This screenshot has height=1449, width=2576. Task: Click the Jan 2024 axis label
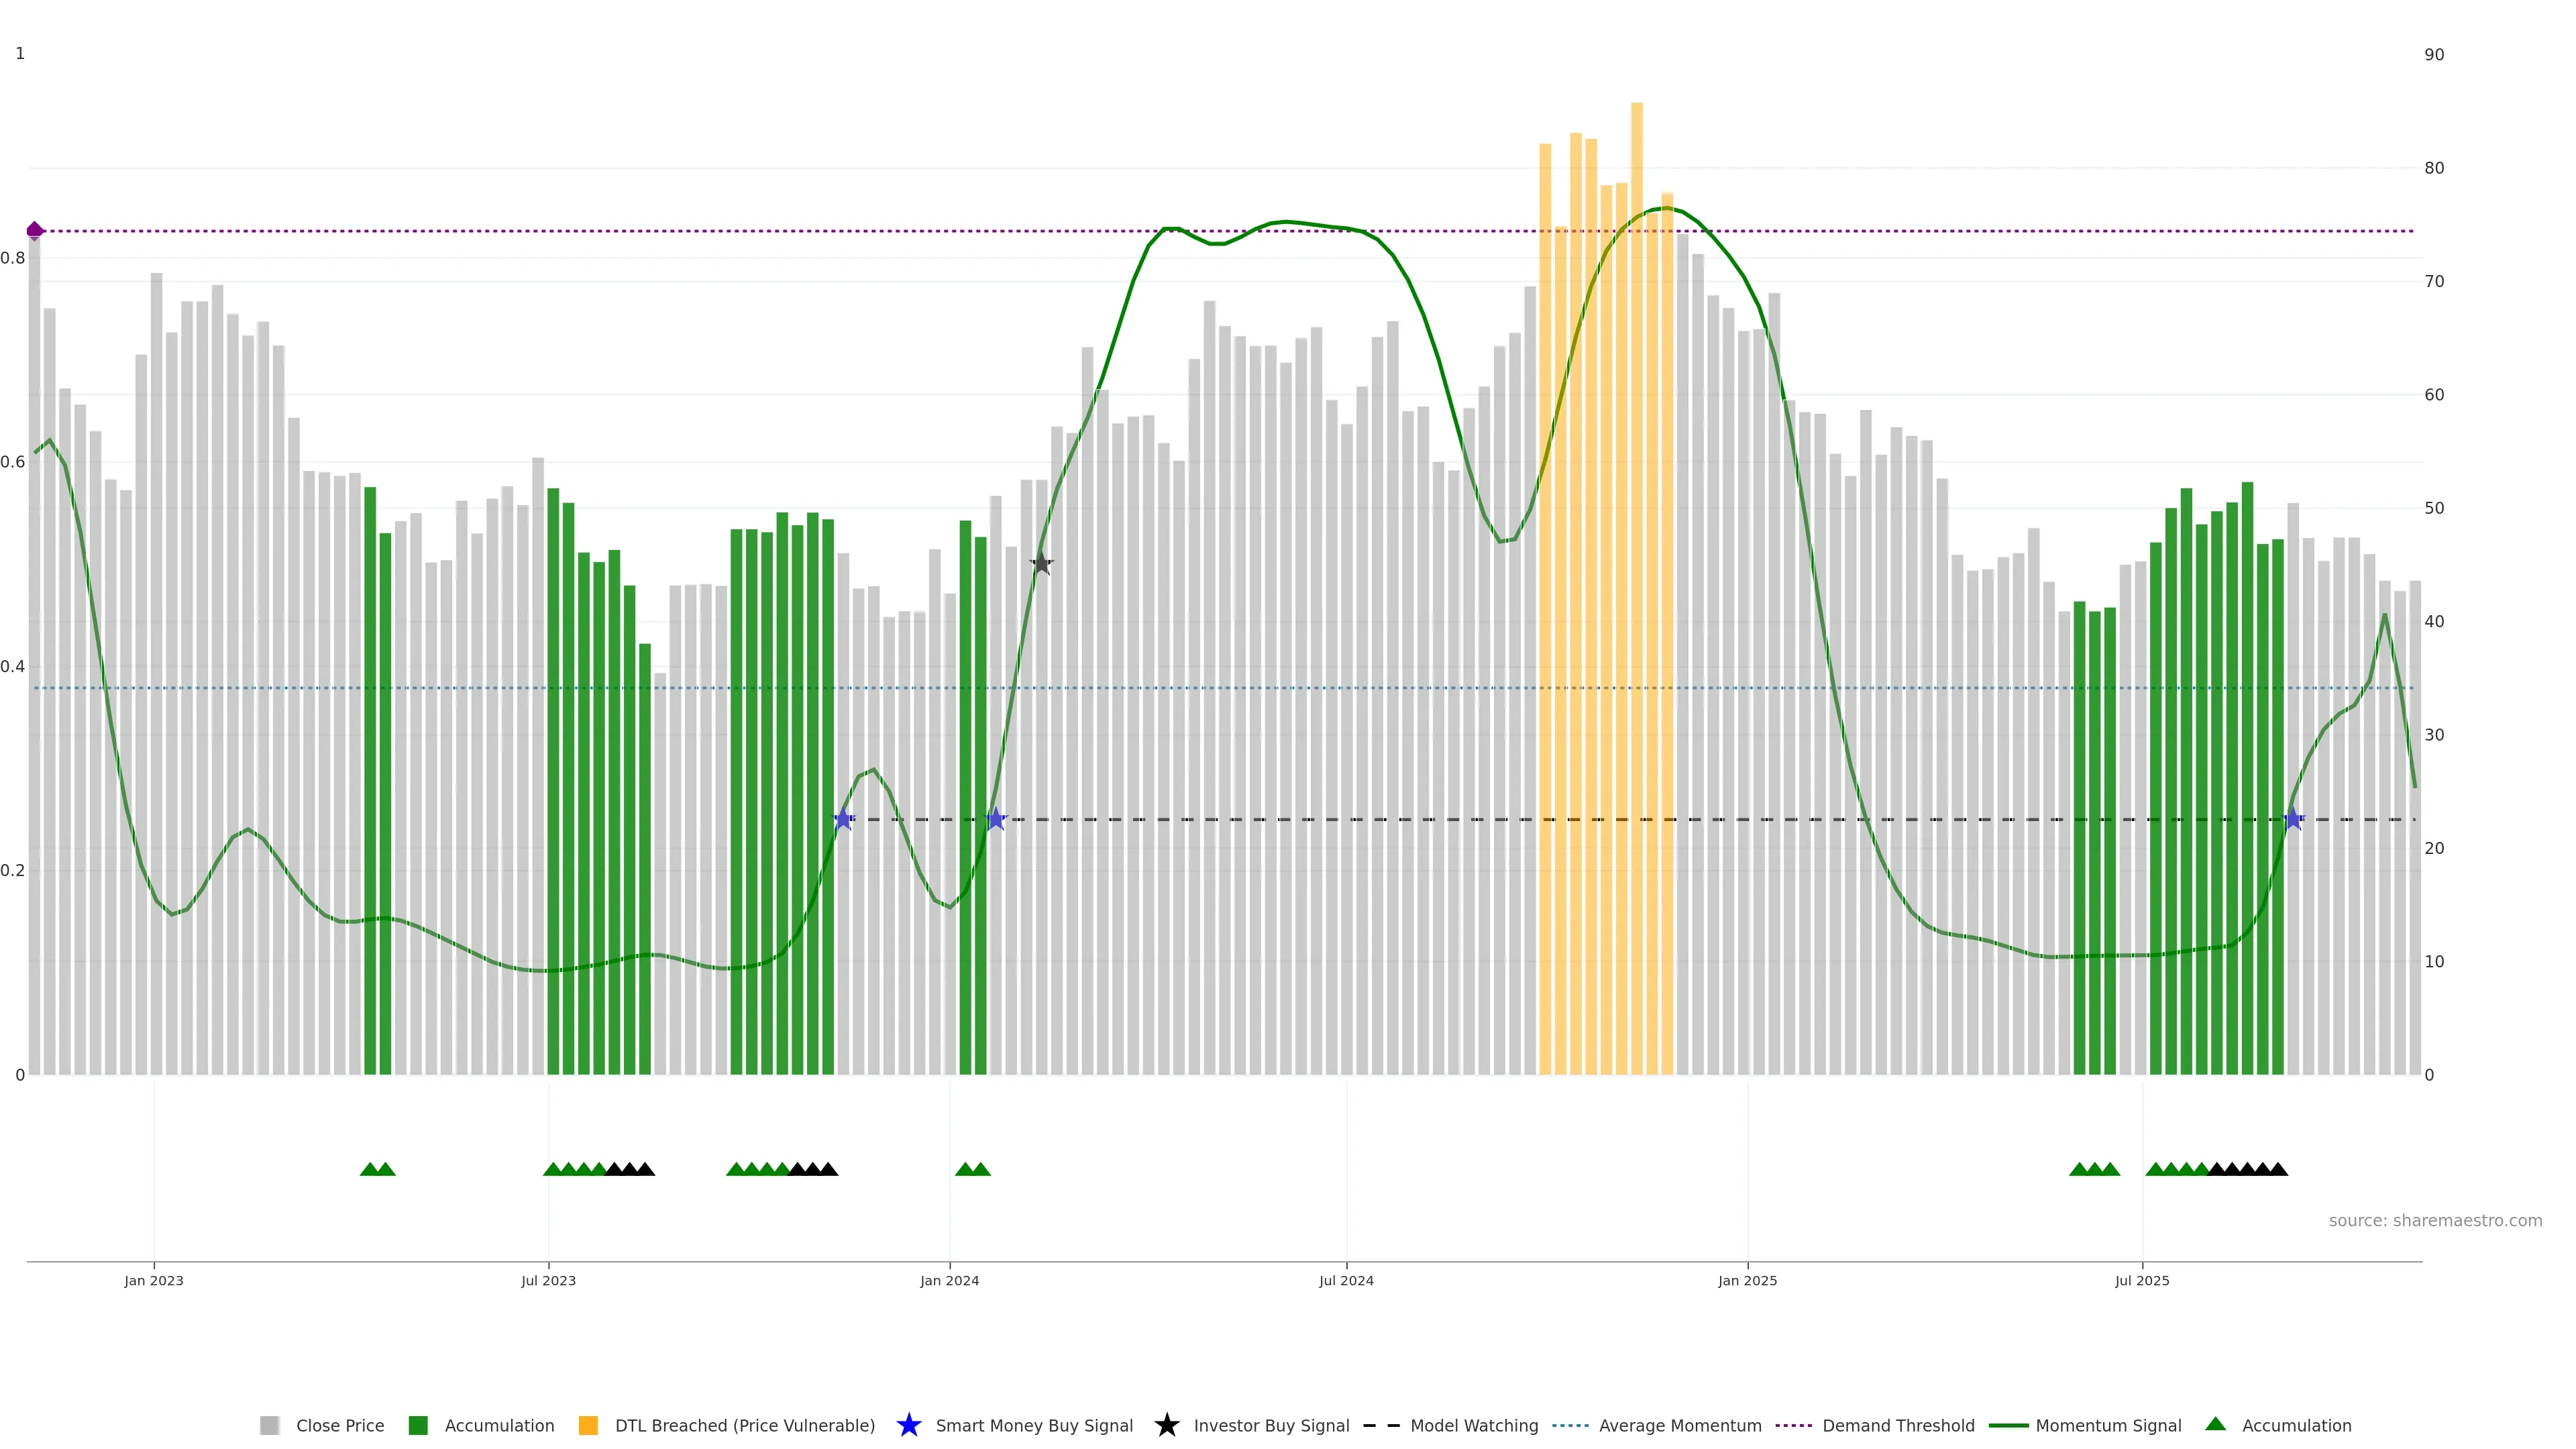949,1281
